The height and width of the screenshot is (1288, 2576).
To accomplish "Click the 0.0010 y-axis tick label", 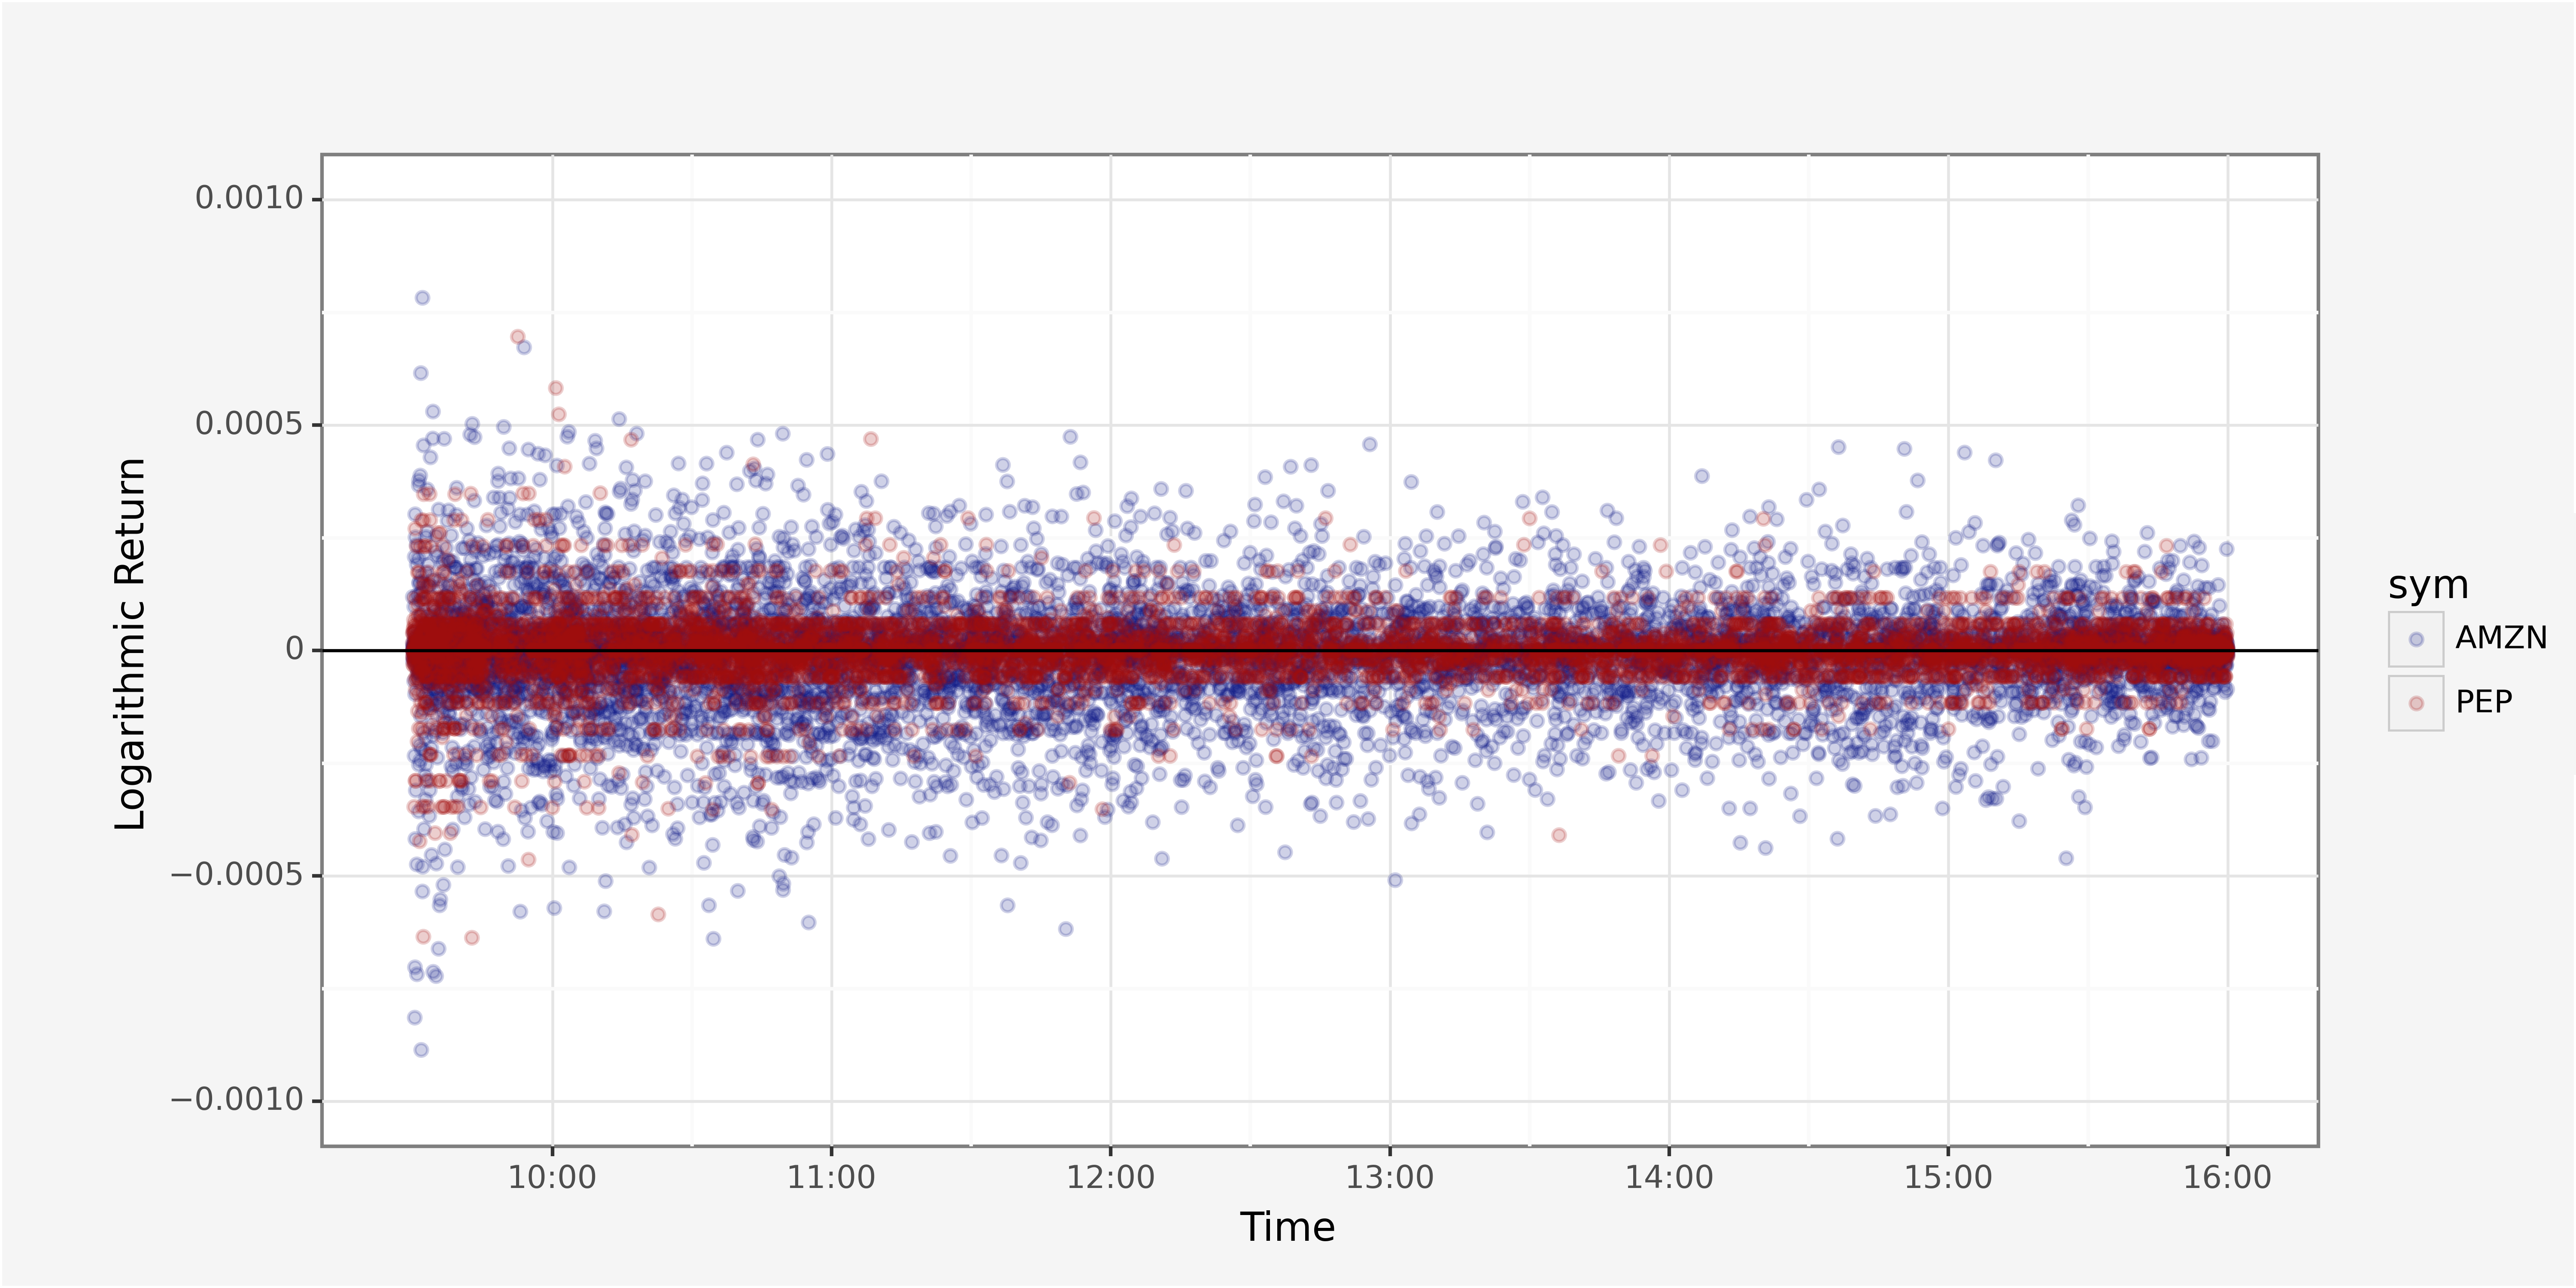I will 249,198.
